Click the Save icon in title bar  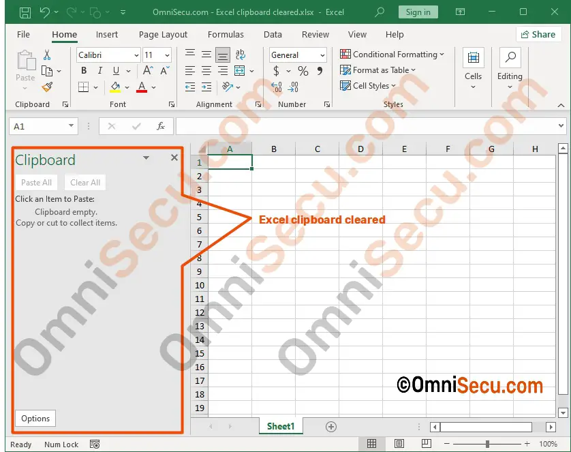pos(25,13)
